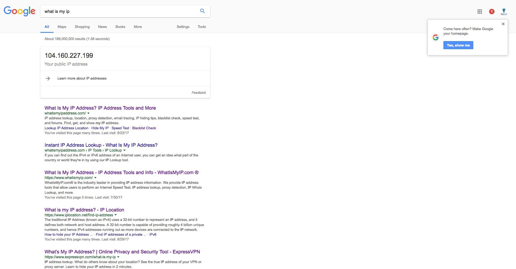
Task: Switch to the News tab
Action: 102,27
